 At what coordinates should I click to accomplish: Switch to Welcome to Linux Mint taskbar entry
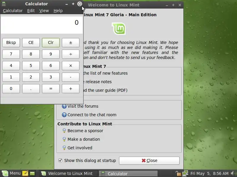tap(68, 173)
